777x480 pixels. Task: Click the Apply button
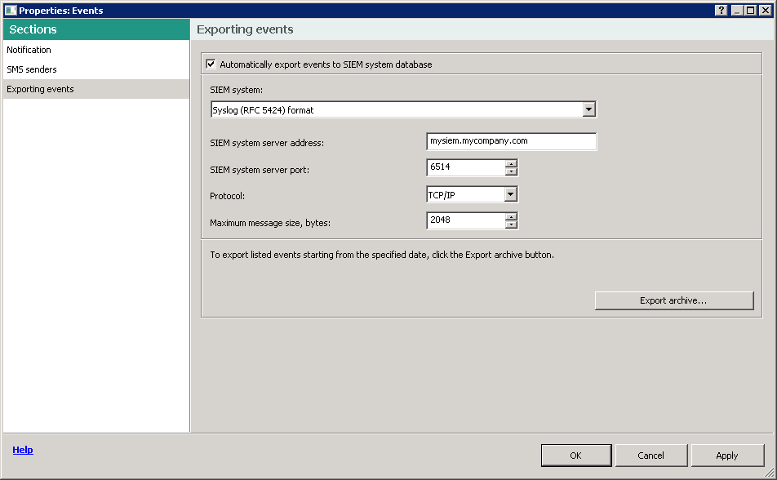coord(727,456)
